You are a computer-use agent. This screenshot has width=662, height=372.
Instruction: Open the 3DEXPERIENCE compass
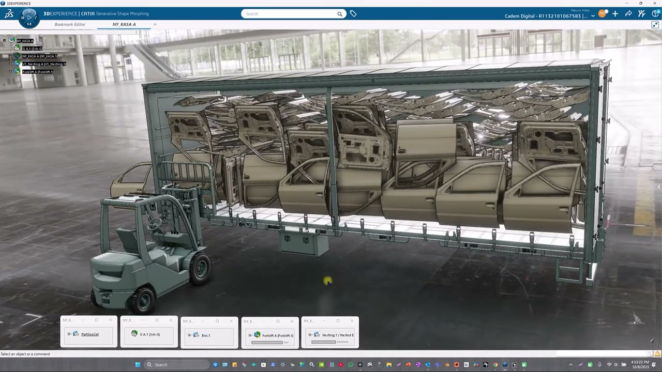(x=29, y=17)
